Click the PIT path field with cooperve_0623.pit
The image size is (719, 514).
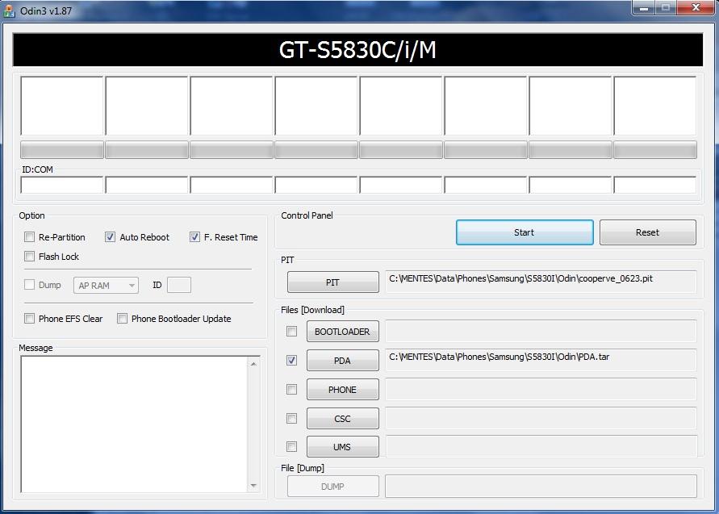[x=541, y=282]
